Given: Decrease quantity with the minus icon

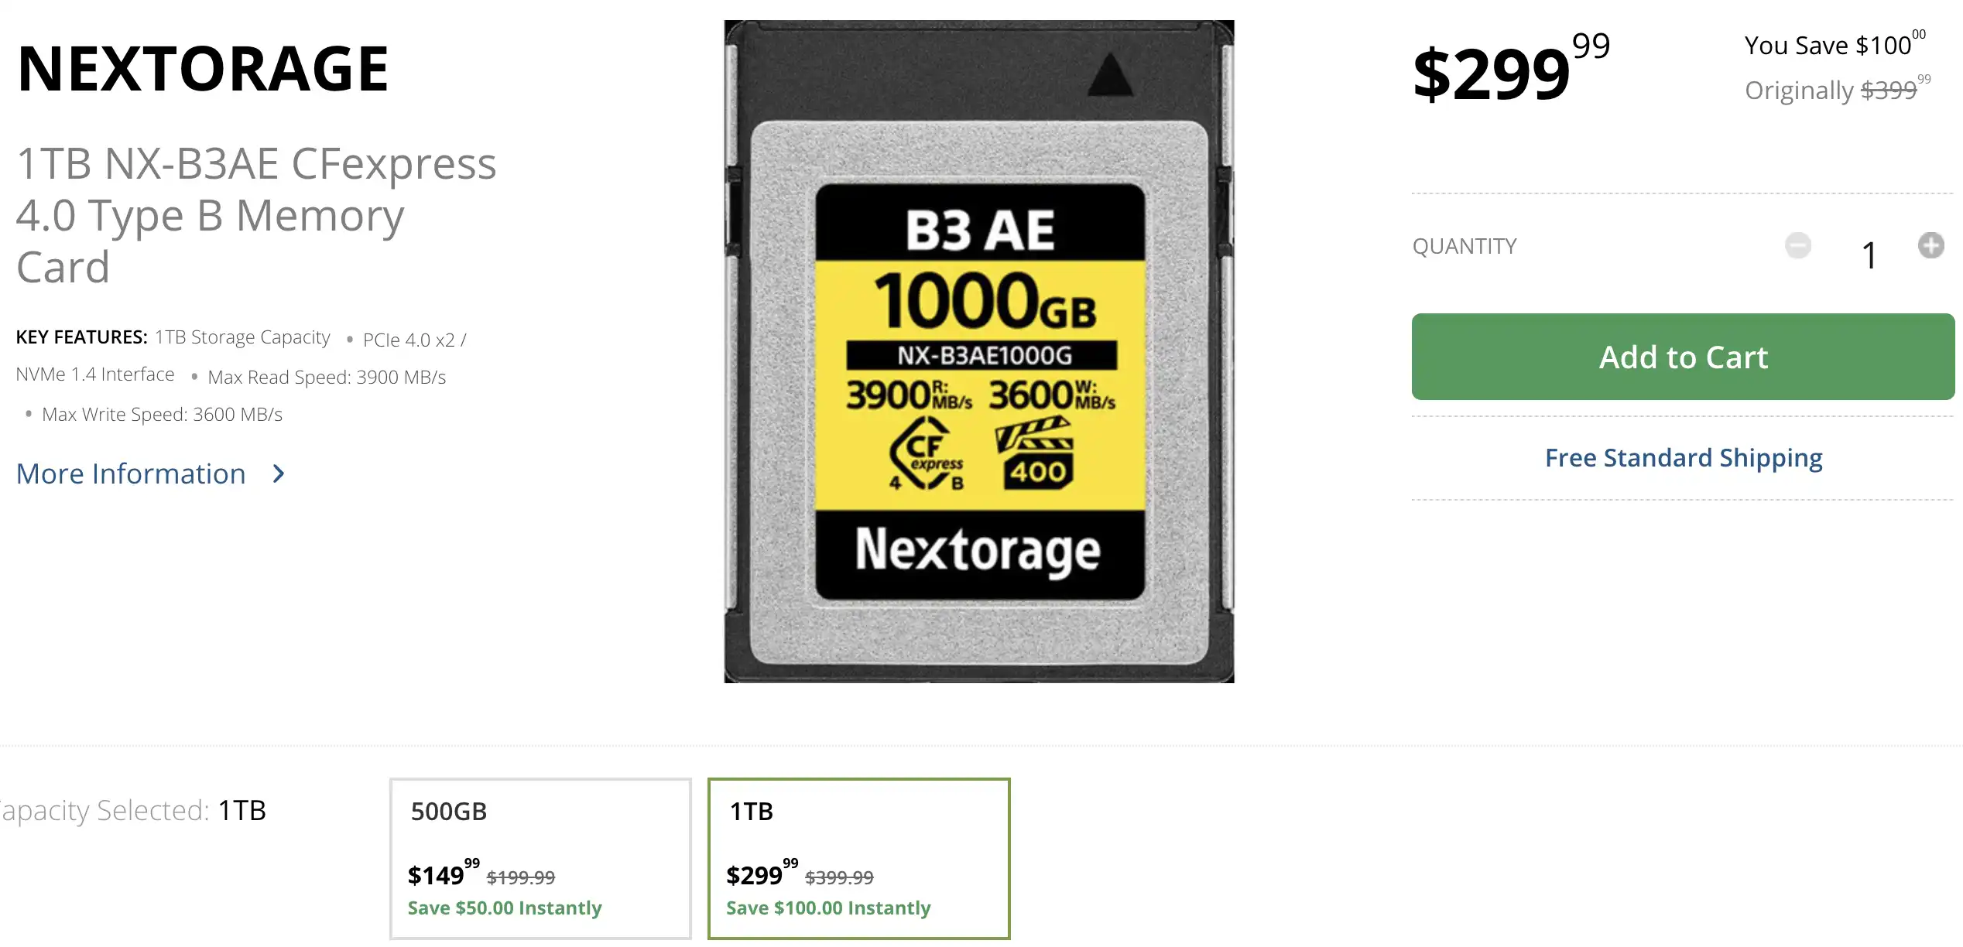Looking at the screenshot, I should pos(1797,245).
